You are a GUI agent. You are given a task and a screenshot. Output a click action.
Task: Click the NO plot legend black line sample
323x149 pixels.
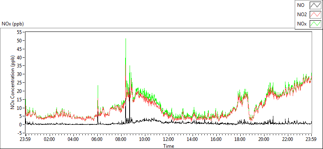315,5
